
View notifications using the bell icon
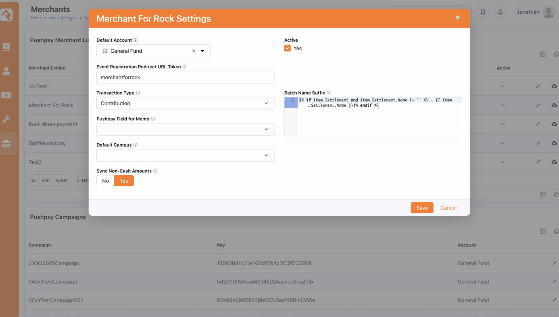500,12
